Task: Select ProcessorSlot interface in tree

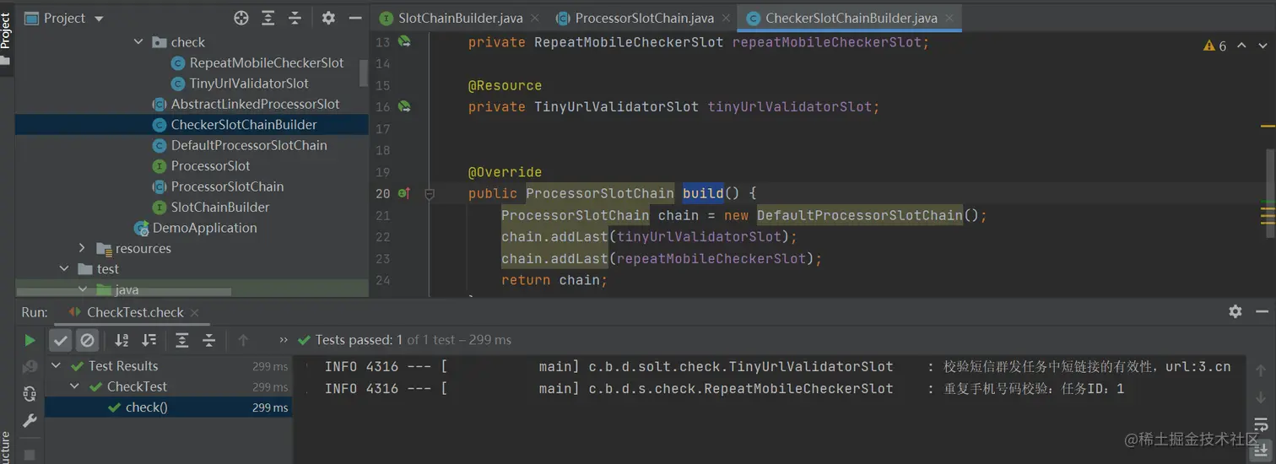Action: coord(211,166)
